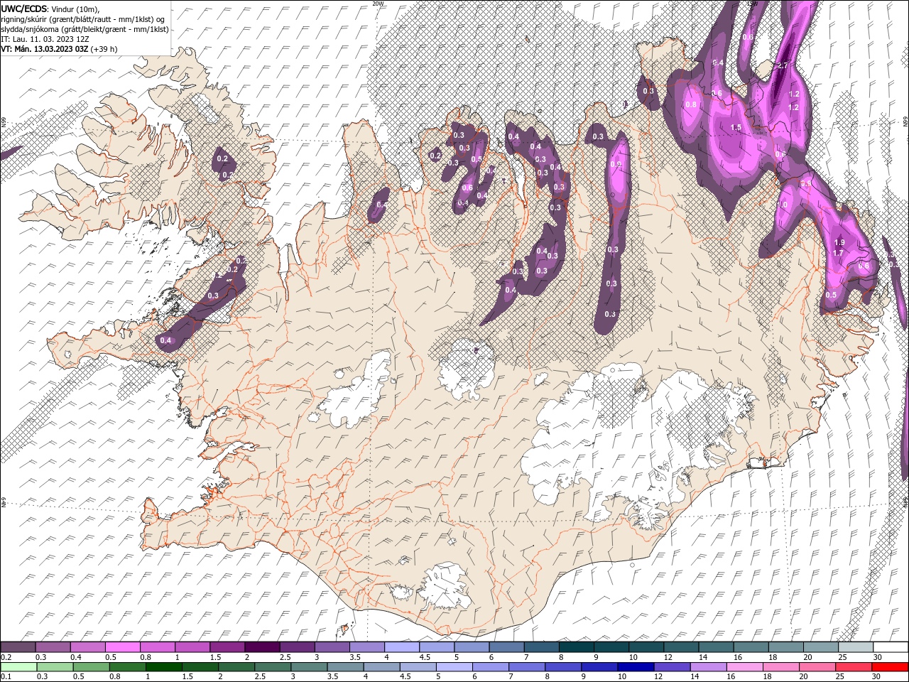Click the 0.9 value in the pink northern band
This screenshot has height=682, width=909.
(616, 166)
